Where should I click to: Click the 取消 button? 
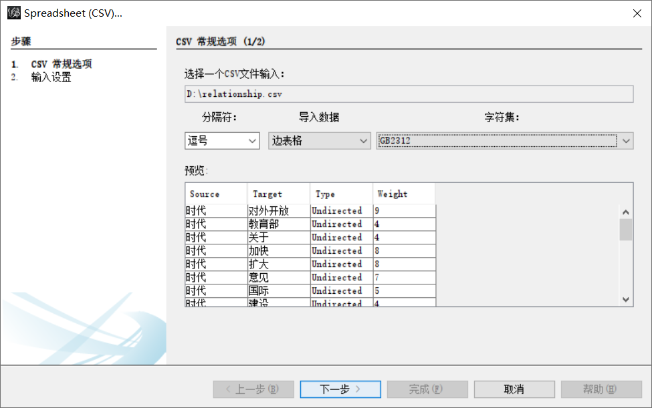pyautogui.click(x=514, y=389)
